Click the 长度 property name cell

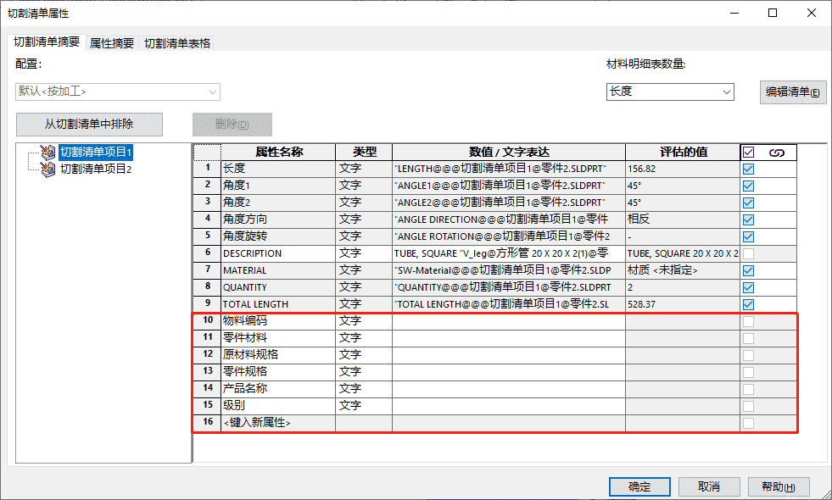click(278, 169)
